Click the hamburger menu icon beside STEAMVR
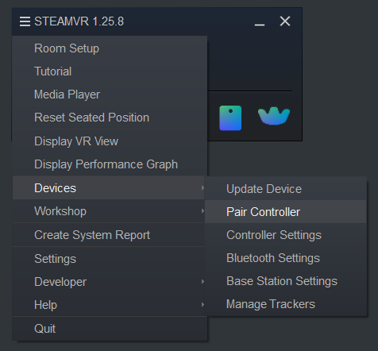The height and width of the screenshot is (351, 378). [x=25, y=21]
